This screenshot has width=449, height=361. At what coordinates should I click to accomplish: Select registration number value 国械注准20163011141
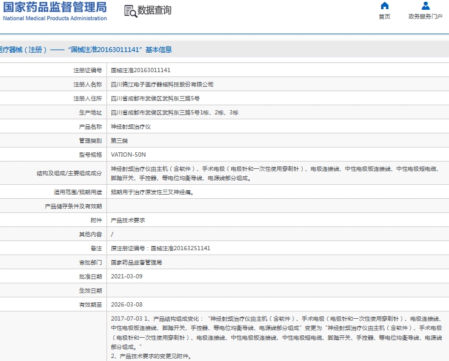[x=141, y=70]
